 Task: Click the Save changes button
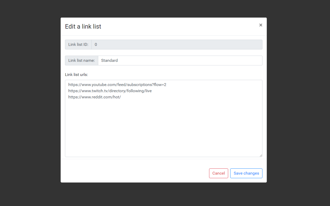pyautogui.click(x=246, y=173)
